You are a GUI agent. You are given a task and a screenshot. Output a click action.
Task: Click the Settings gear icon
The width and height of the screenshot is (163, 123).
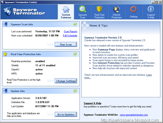(133, 9)
